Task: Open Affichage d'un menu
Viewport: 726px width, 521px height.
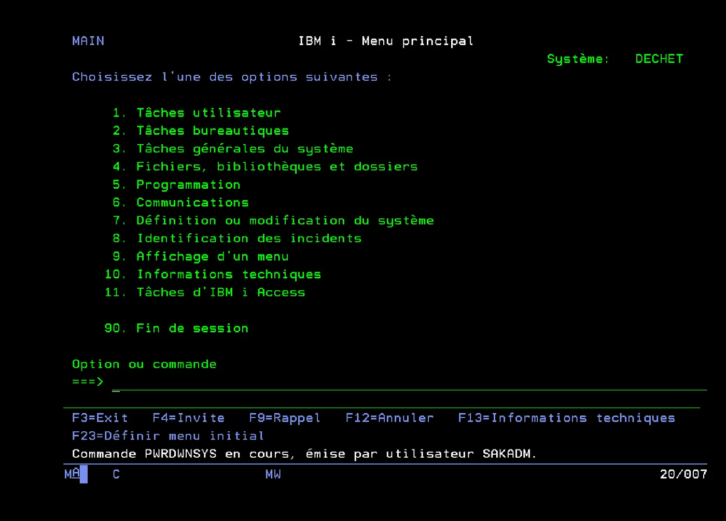Action: [201, 257]
